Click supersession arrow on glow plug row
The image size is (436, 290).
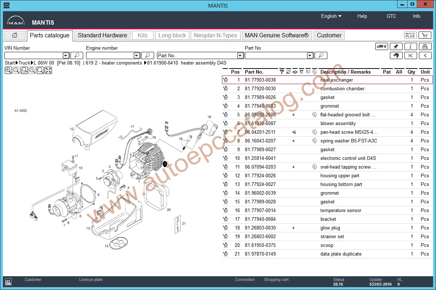pyautogui.click(x=294, y=228)
